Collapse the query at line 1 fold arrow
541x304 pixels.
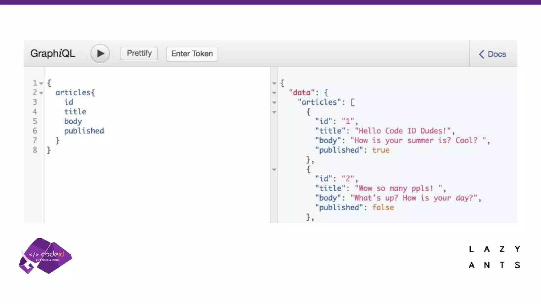(41, 83)
